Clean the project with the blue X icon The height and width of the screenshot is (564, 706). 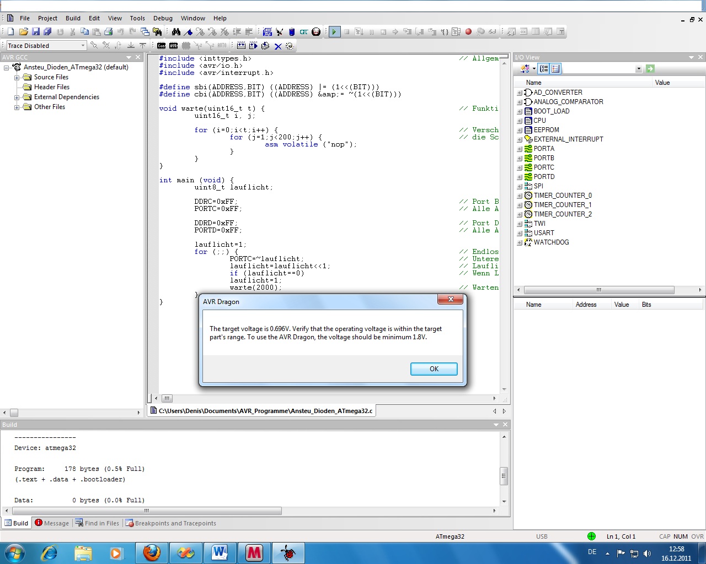278,46
